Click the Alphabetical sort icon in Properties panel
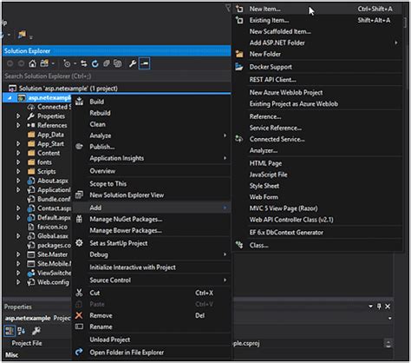 [22, 331]
